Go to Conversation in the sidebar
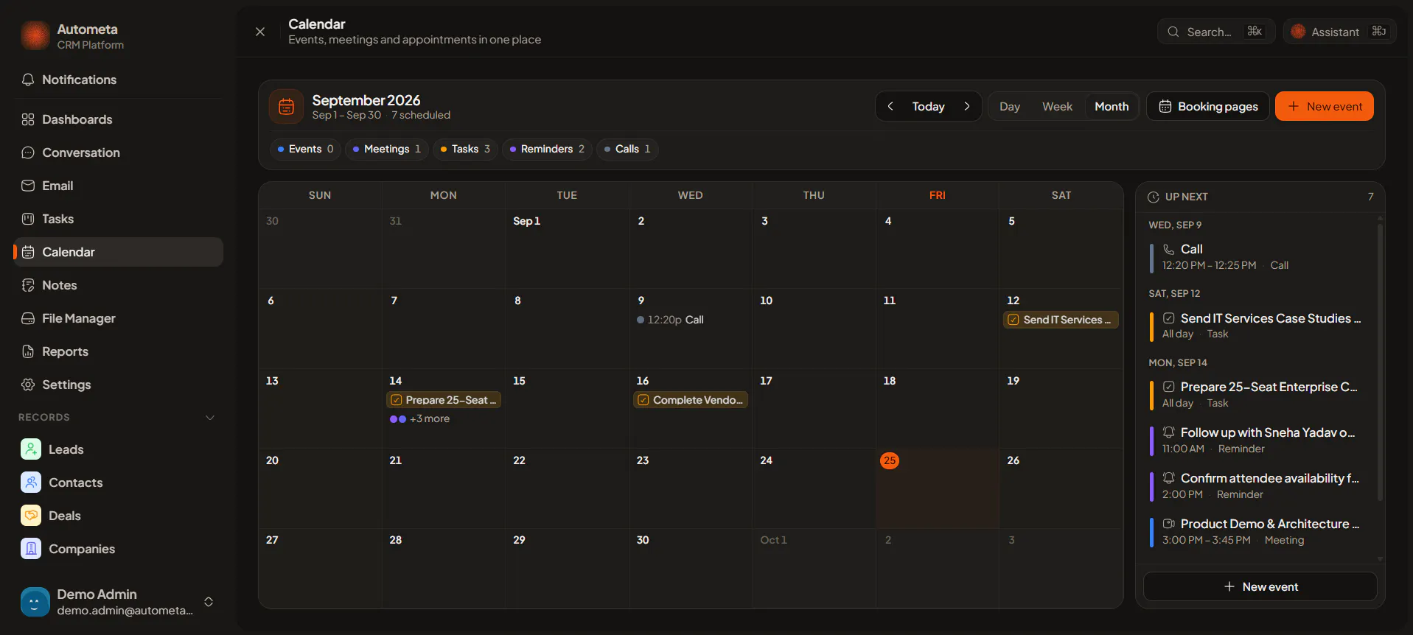Image resolution: width=1413 pixels, height=635 pixels. [118, 152]
